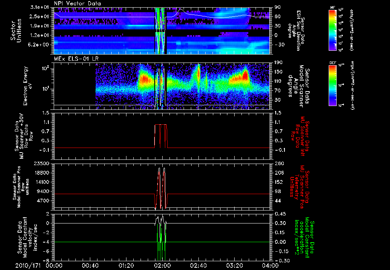Click the '0.45' acceleration tick value
This screenshot has height=270, width=390.
coord(280,214)
